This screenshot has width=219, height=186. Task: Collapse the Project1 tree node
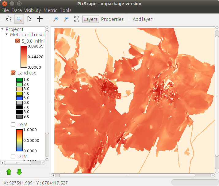tap(2, 29)
